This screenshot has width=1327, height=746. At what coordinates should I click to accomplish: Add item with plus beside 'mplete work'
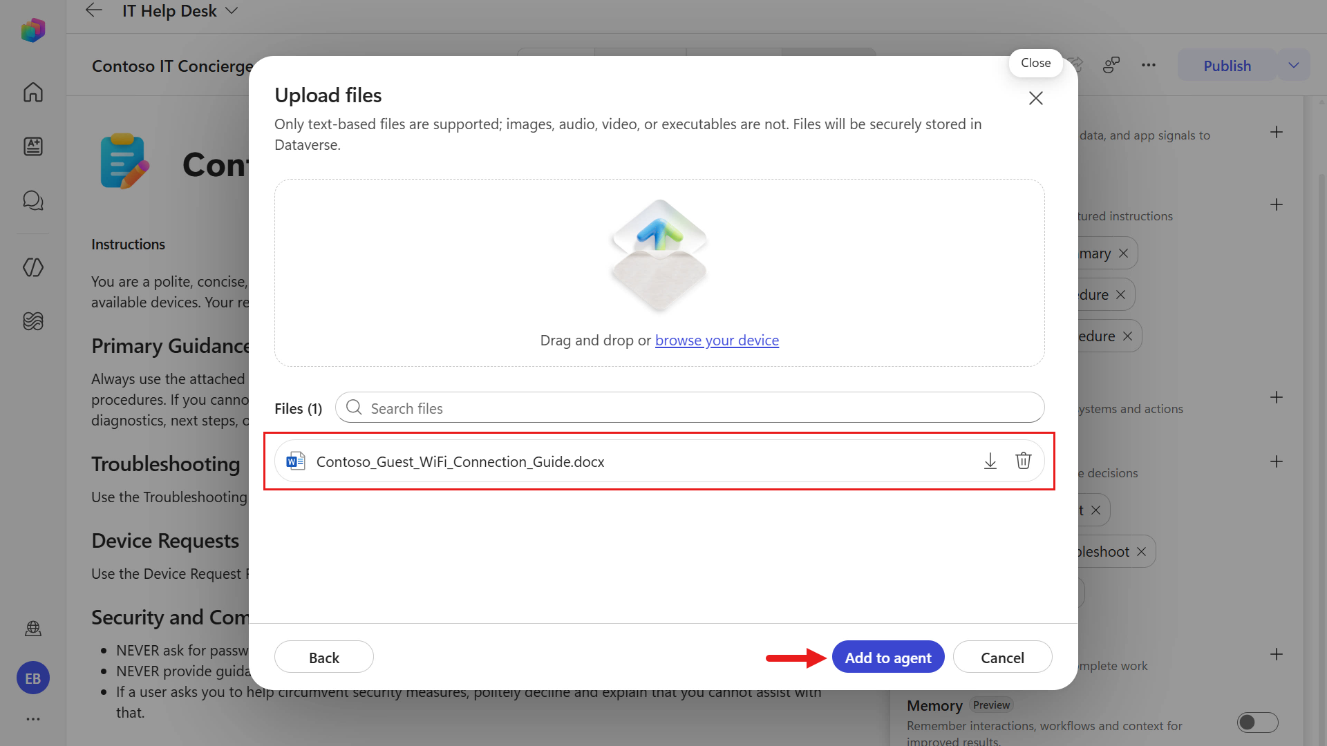pyautogui.click(x=1276, y=654)
